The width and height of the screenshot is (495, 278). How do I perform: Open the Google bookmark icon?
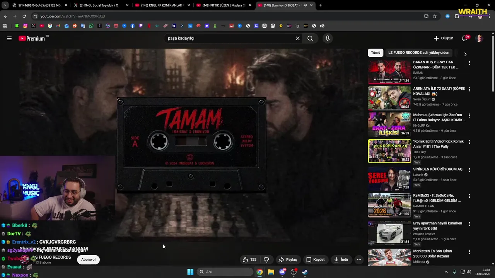pos(50,26)
